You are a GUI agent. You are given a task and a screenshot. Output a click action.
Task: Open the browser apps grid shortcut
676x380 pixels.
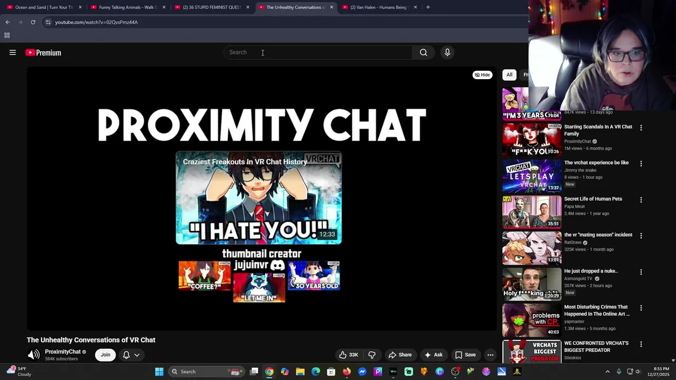[x=7, y=35]
